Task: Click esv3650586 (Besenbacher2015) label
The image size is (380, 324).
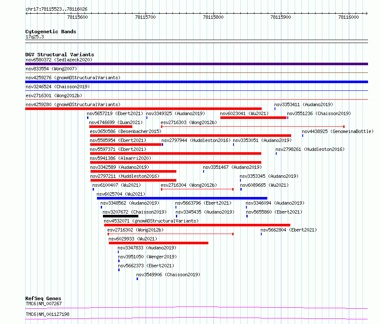Action: [x=126, y=131]
